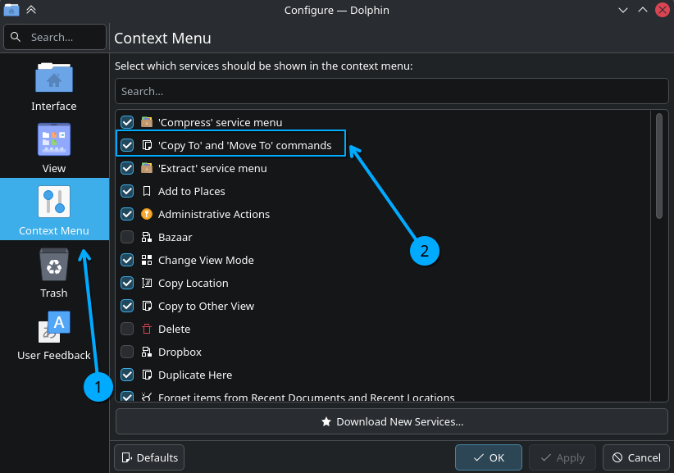Select the Context Menu settings page
674x473 pixels.
click(54, 210)
